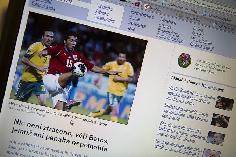Click the text 'Seznam.cz a Sport.cz jsou hlavní mediální partneři'
This screenshot has width=236, height=157.
213,67
